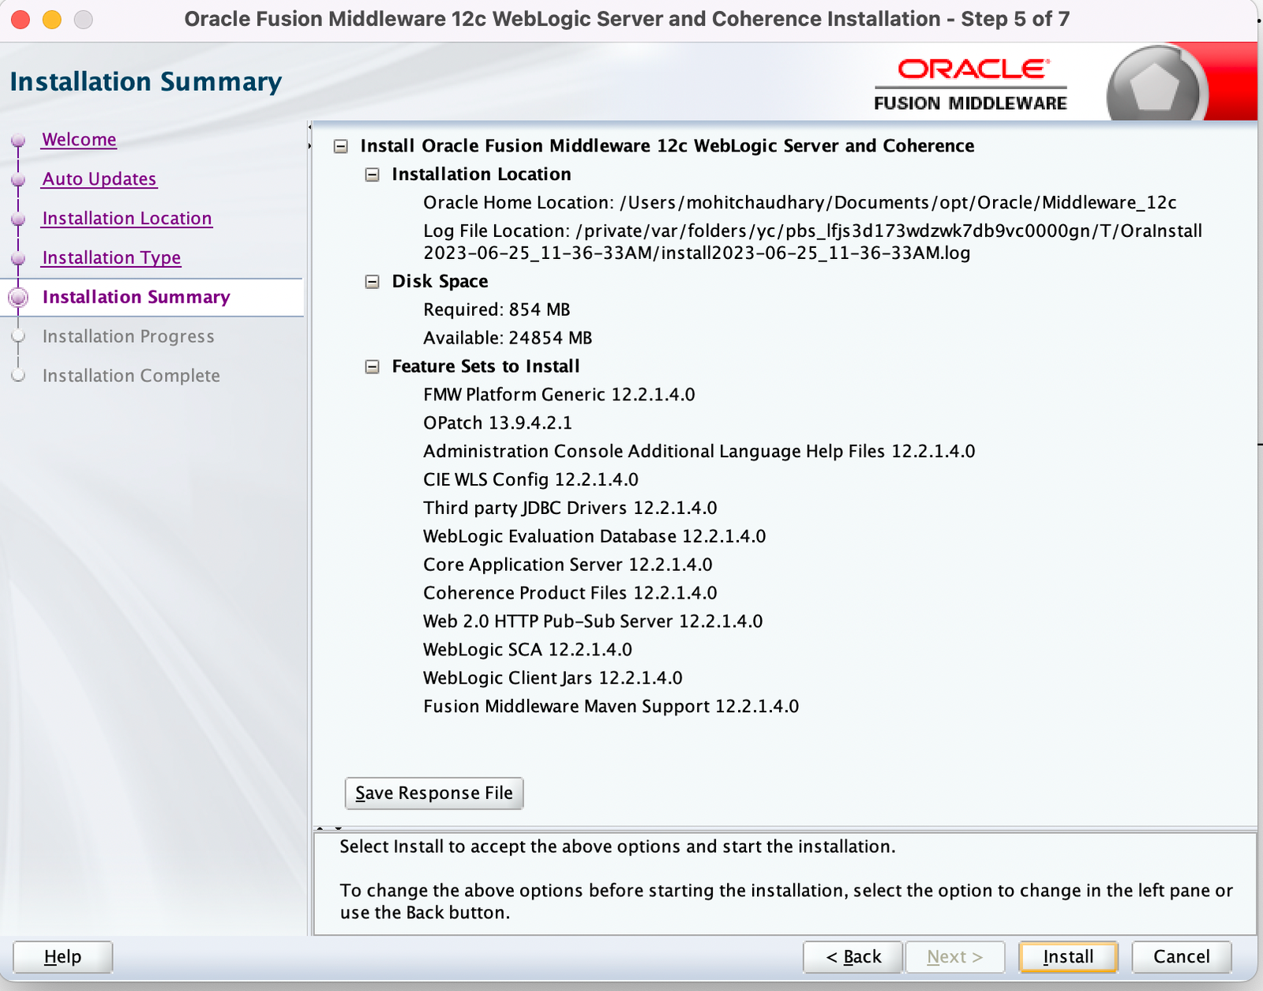Click the Installation Progress step circle

coord(17,336)
